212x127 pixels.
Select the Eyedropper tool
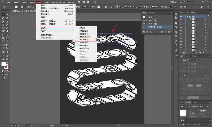click(x=3, y=49)
